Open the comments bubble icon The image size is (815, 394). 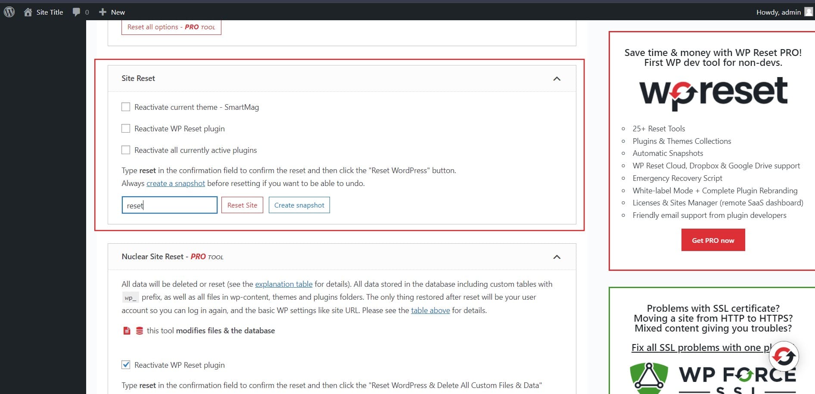pos(76,12)
